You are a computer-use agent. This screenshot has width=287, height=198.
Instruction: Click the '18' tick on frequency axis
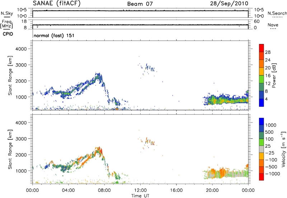tap(24, 21)
